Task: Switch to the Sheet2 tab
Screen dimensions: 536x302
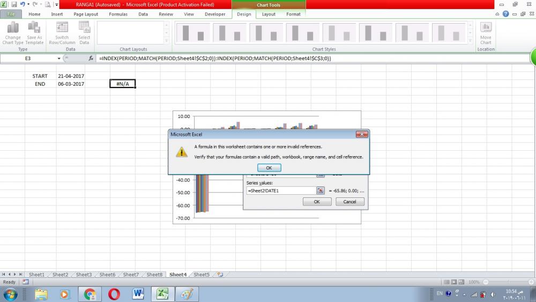Action: point(60,275)
